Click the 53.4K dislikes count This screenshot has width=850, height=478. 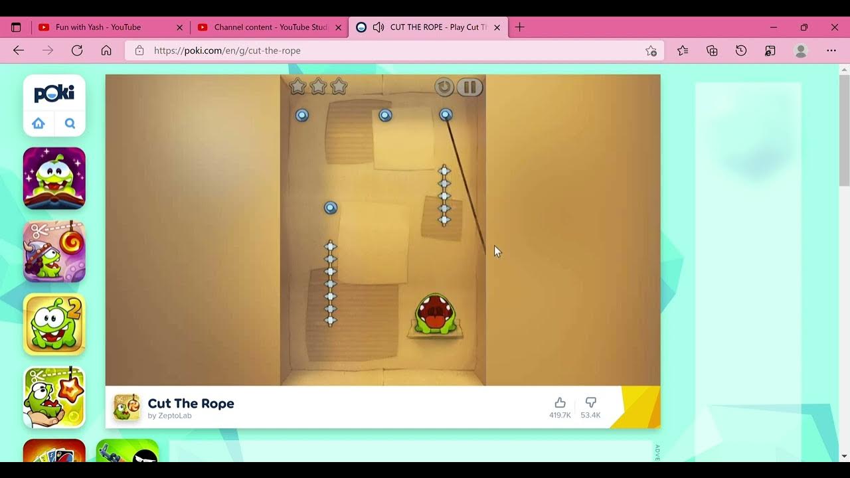[590, 416]
